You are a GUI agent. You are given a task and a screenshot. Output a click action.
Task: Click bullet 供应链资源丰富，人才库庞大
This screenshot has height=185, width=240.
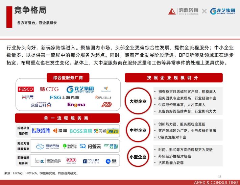(x=182, y=105)
